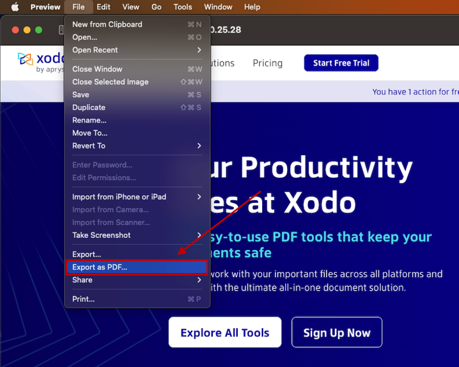Screen dimensions: 459x367
Task: Click the Xodo butterfly logo
Action: tap(24, 59)
